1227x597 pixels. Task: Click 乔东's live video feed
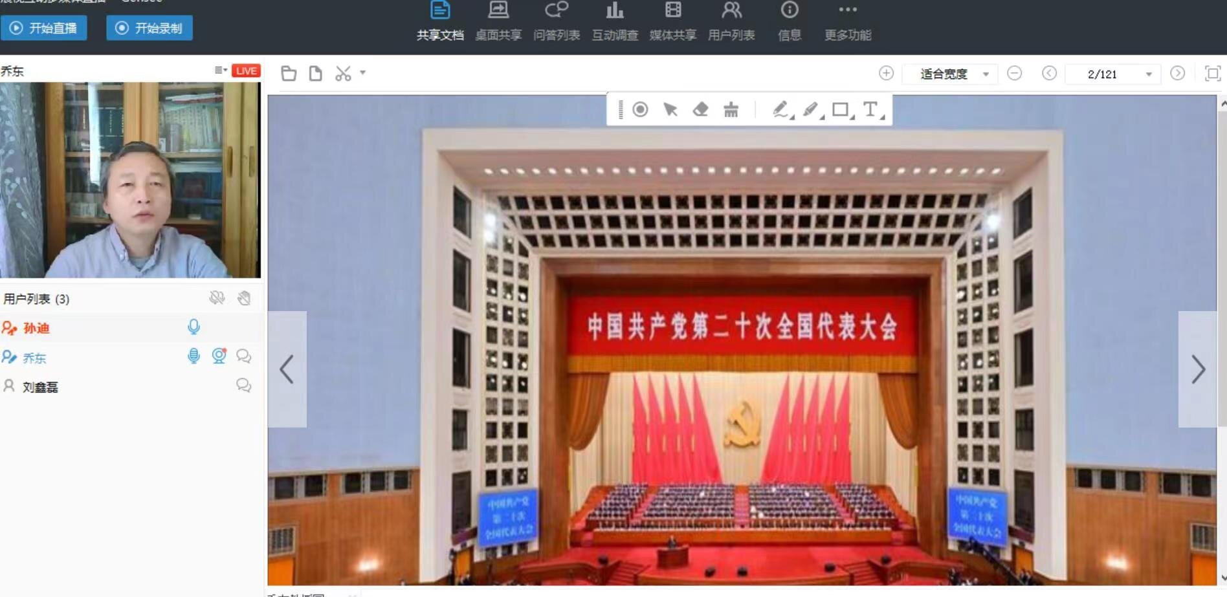(x=130, y=180)
